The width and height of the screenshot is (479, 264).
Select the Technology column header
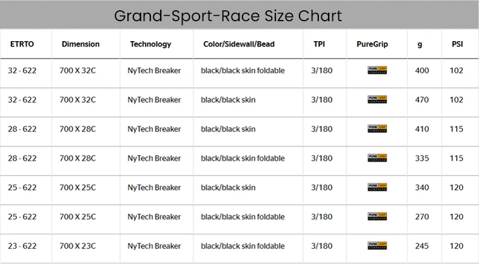click(x=150, y=44)
